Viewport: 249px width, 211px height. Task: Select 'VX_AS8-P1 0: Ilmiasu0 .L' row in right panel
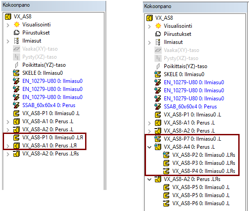pyautogui.click(x=193, y=115)
